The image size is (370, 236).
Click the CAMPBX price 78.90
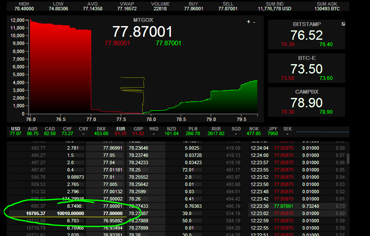click(x=307, y=103)
